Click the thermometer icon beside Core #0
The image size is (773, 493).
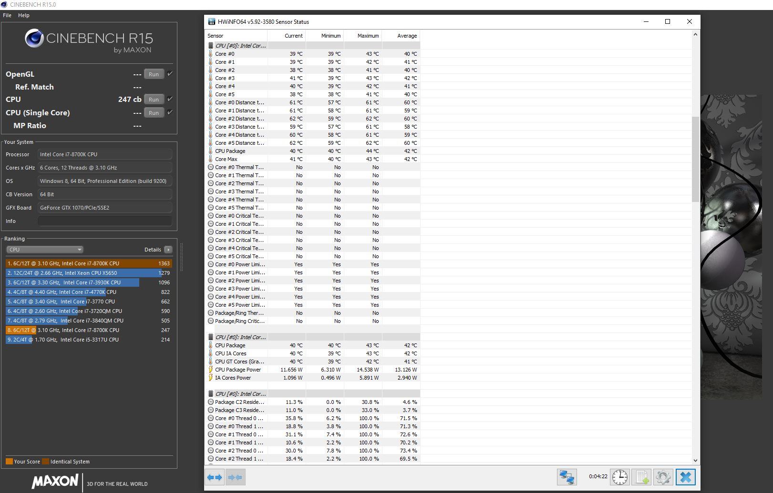[211, 54]
